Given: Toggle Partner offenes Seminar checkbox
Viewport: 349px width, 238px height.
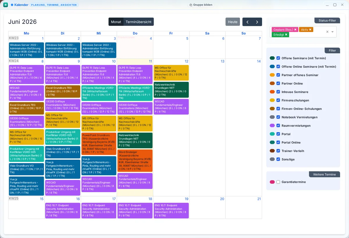Looking at the screenshot, I should point(278,75).
